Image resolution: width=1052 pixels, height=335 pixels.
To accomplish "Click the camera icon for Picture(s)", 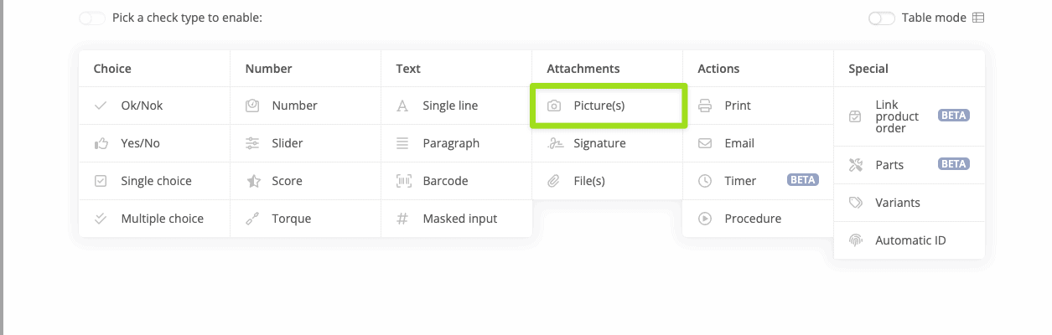I will (554, 106).
